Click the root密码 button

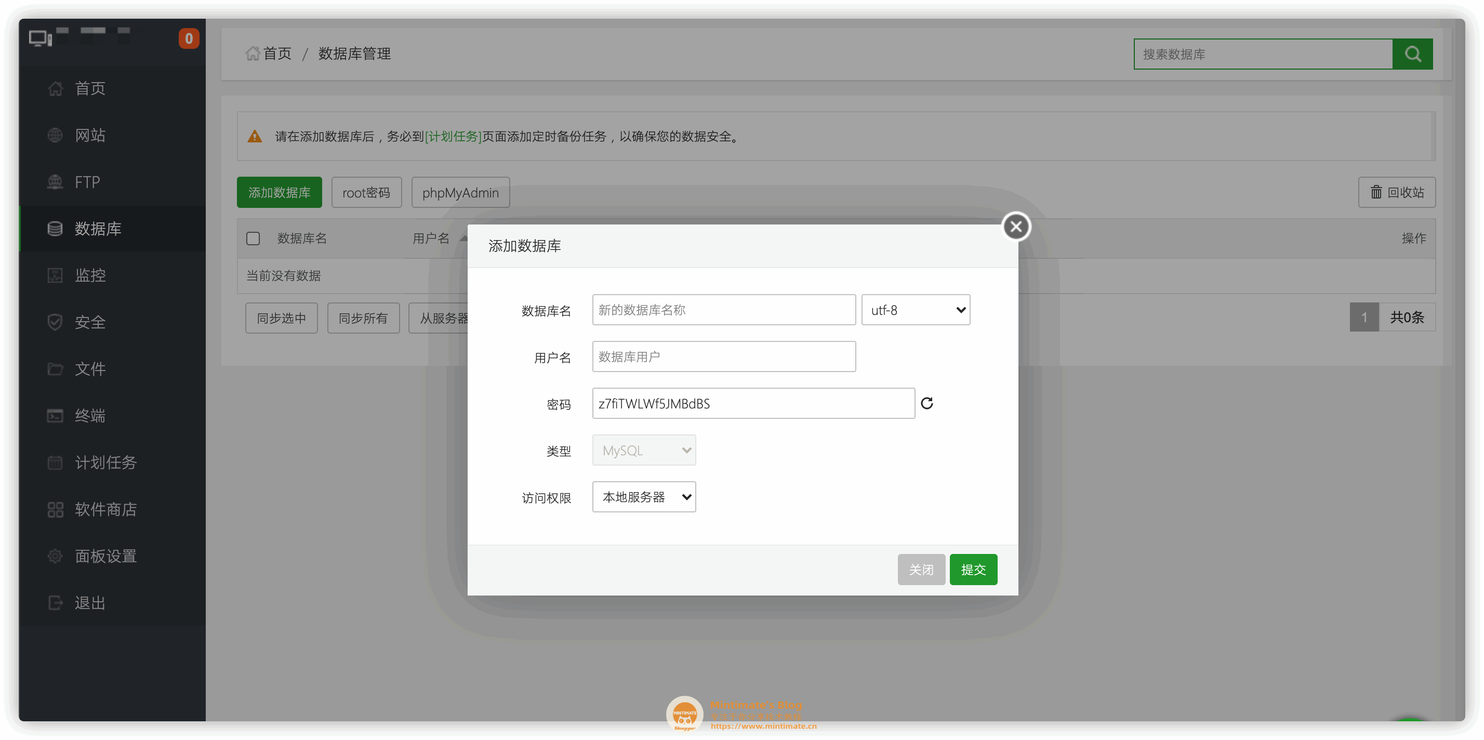click(366, 192)
